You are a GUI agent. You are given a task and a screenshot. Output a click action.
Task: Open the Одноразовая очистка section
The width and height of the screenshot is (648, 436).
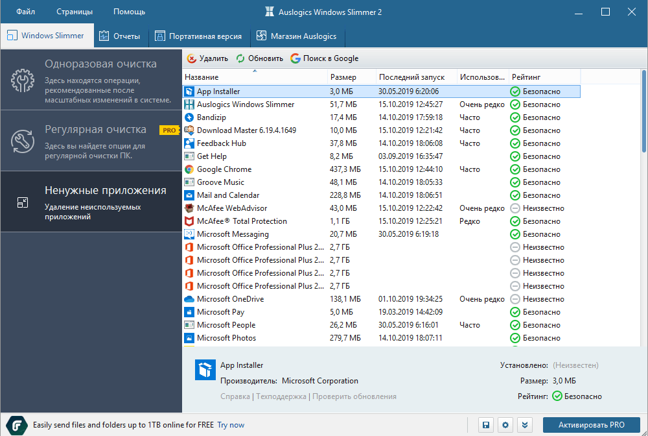pos(91,80)
